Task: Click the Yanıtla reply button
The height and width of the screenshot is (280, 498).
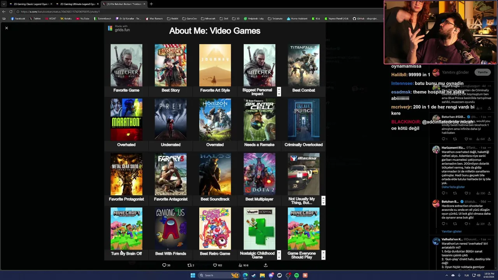Action: [x=482, y=72]
